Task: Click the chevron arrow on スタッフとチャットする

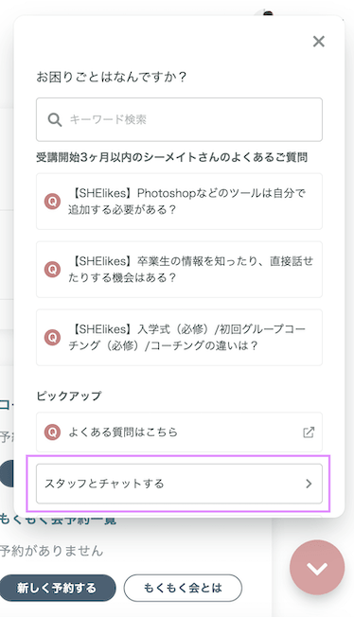Action: tap(309, 484)
